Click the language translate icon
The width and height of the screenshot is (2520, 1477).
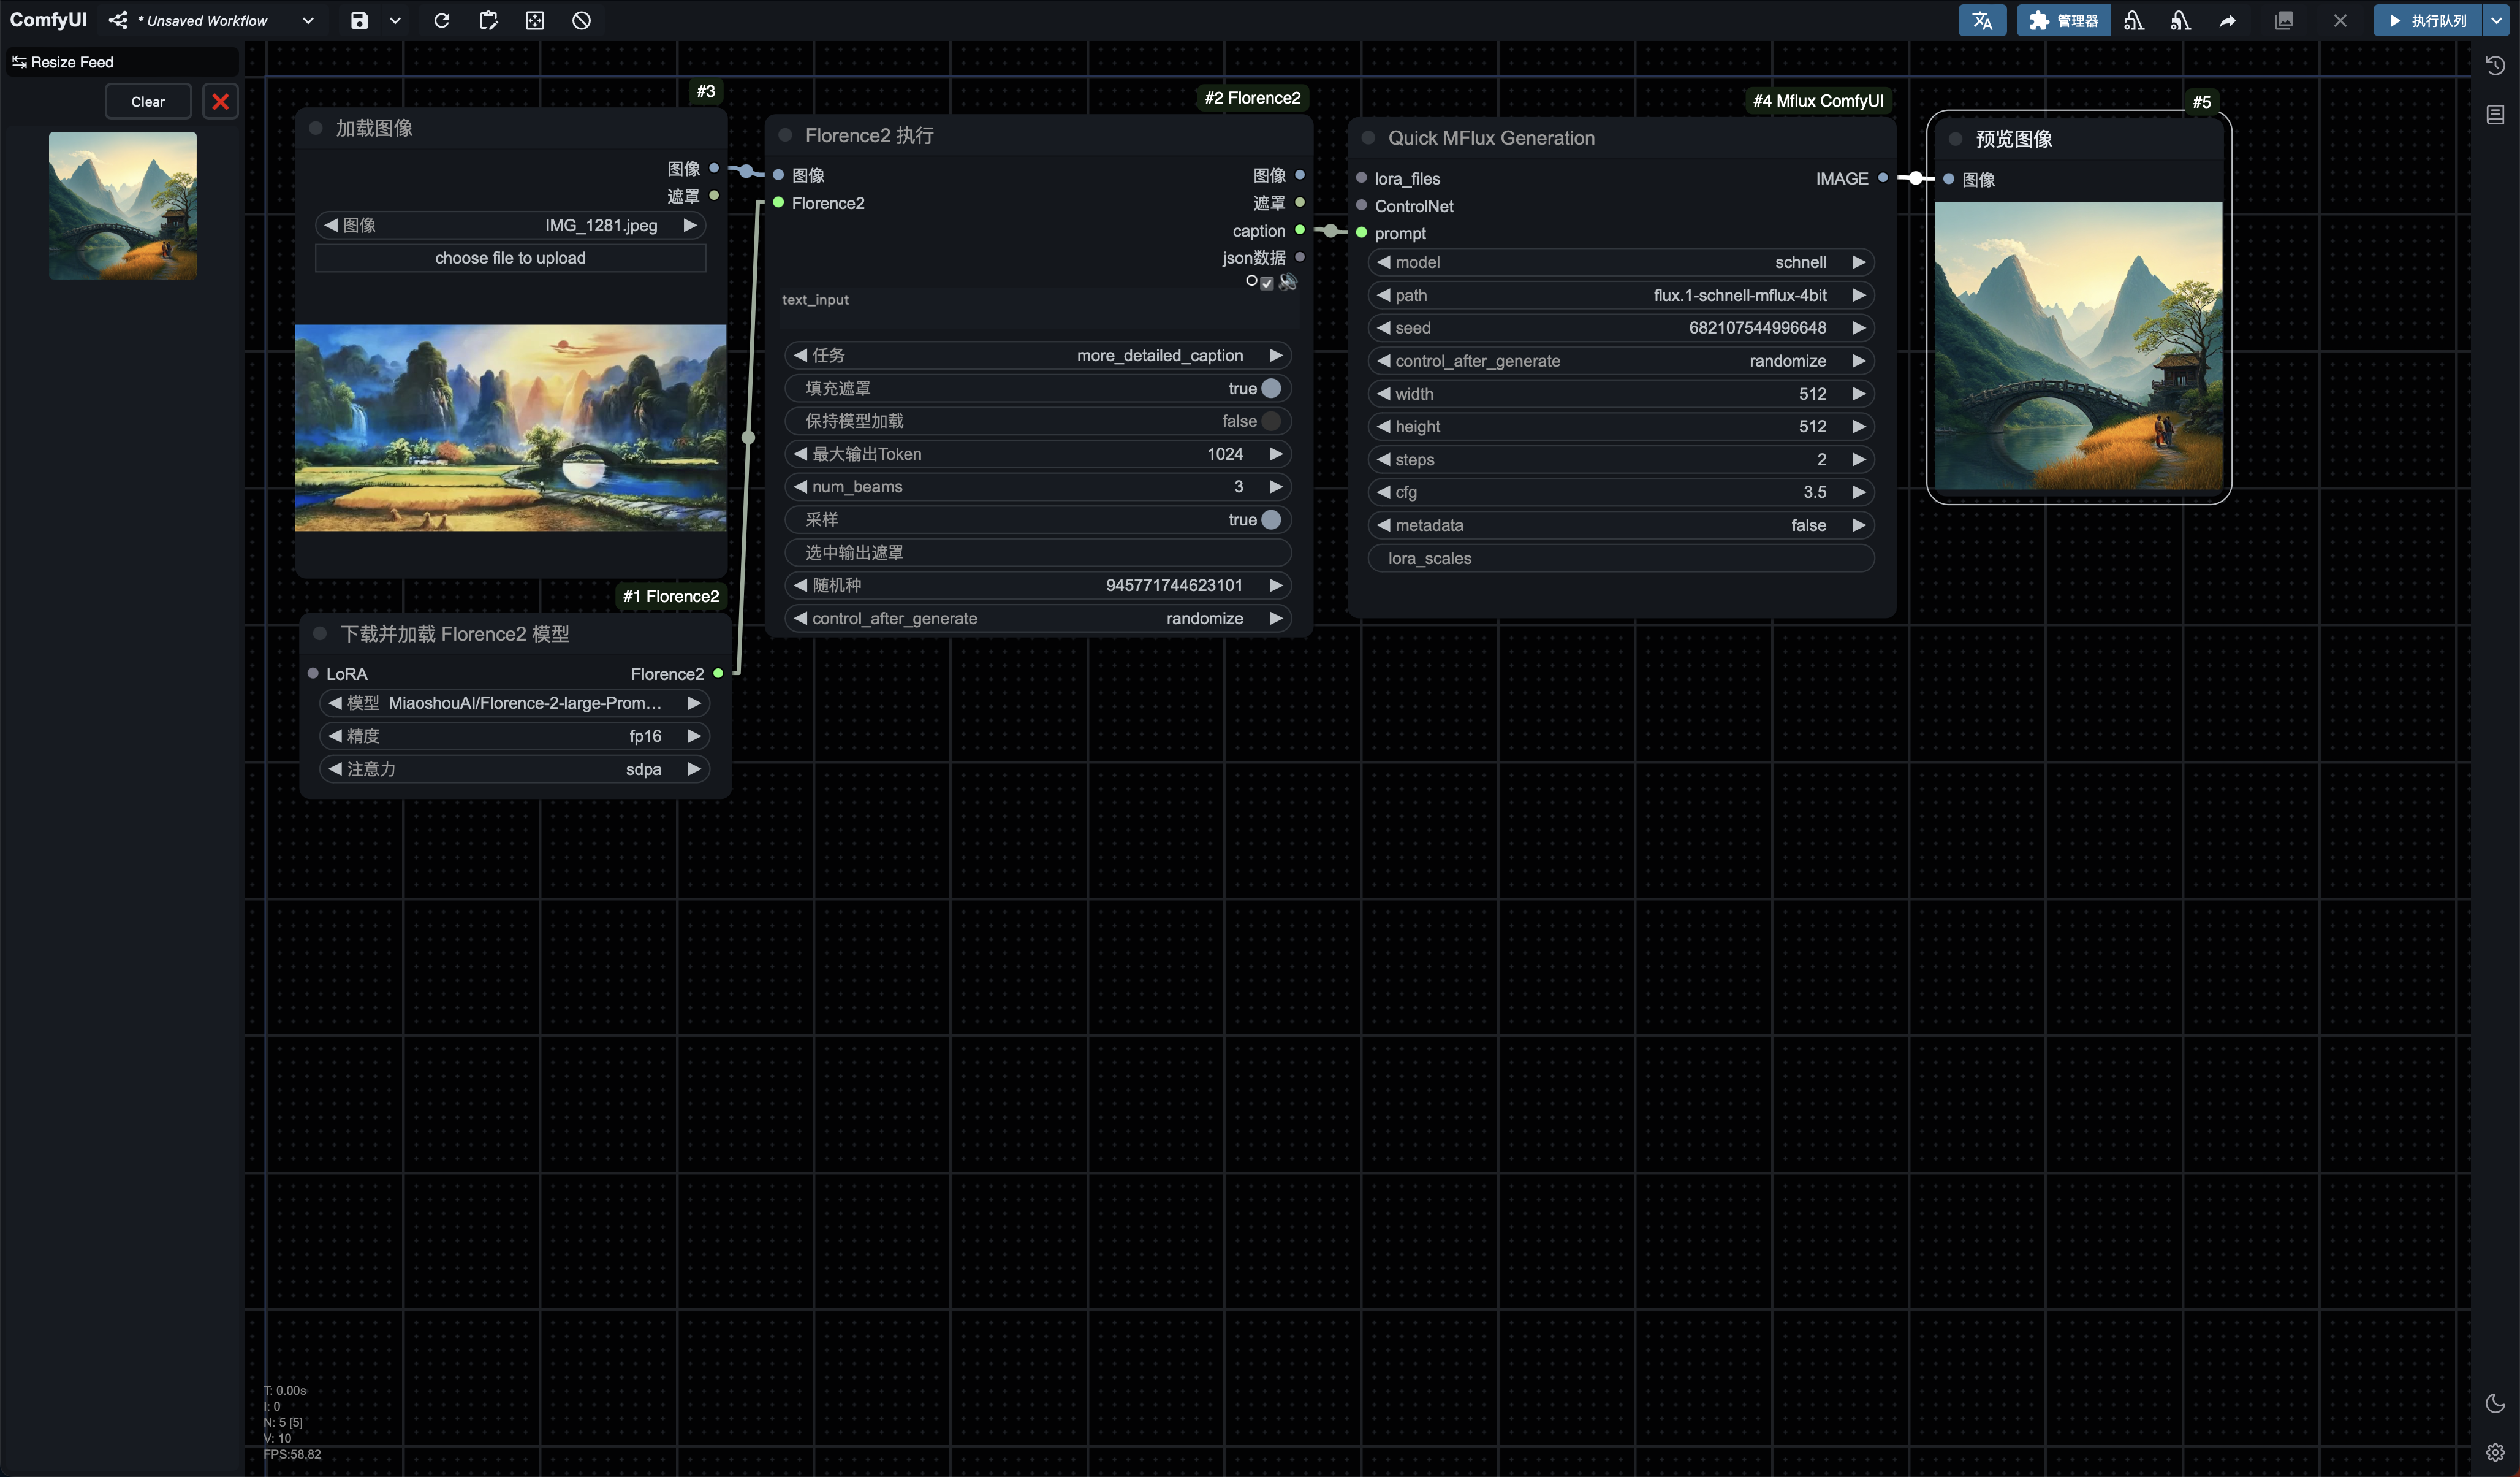[x=1981, y=20]
